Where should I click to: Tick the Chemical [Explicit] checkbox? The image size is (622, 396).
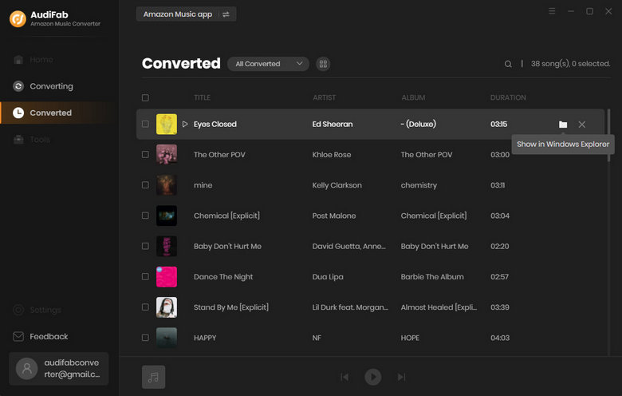point(145,216)
